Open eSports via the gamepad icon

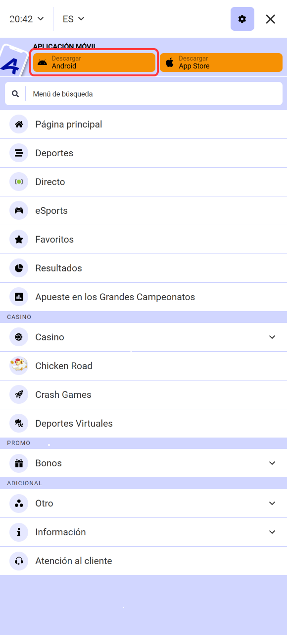click(x=18, y=210)
